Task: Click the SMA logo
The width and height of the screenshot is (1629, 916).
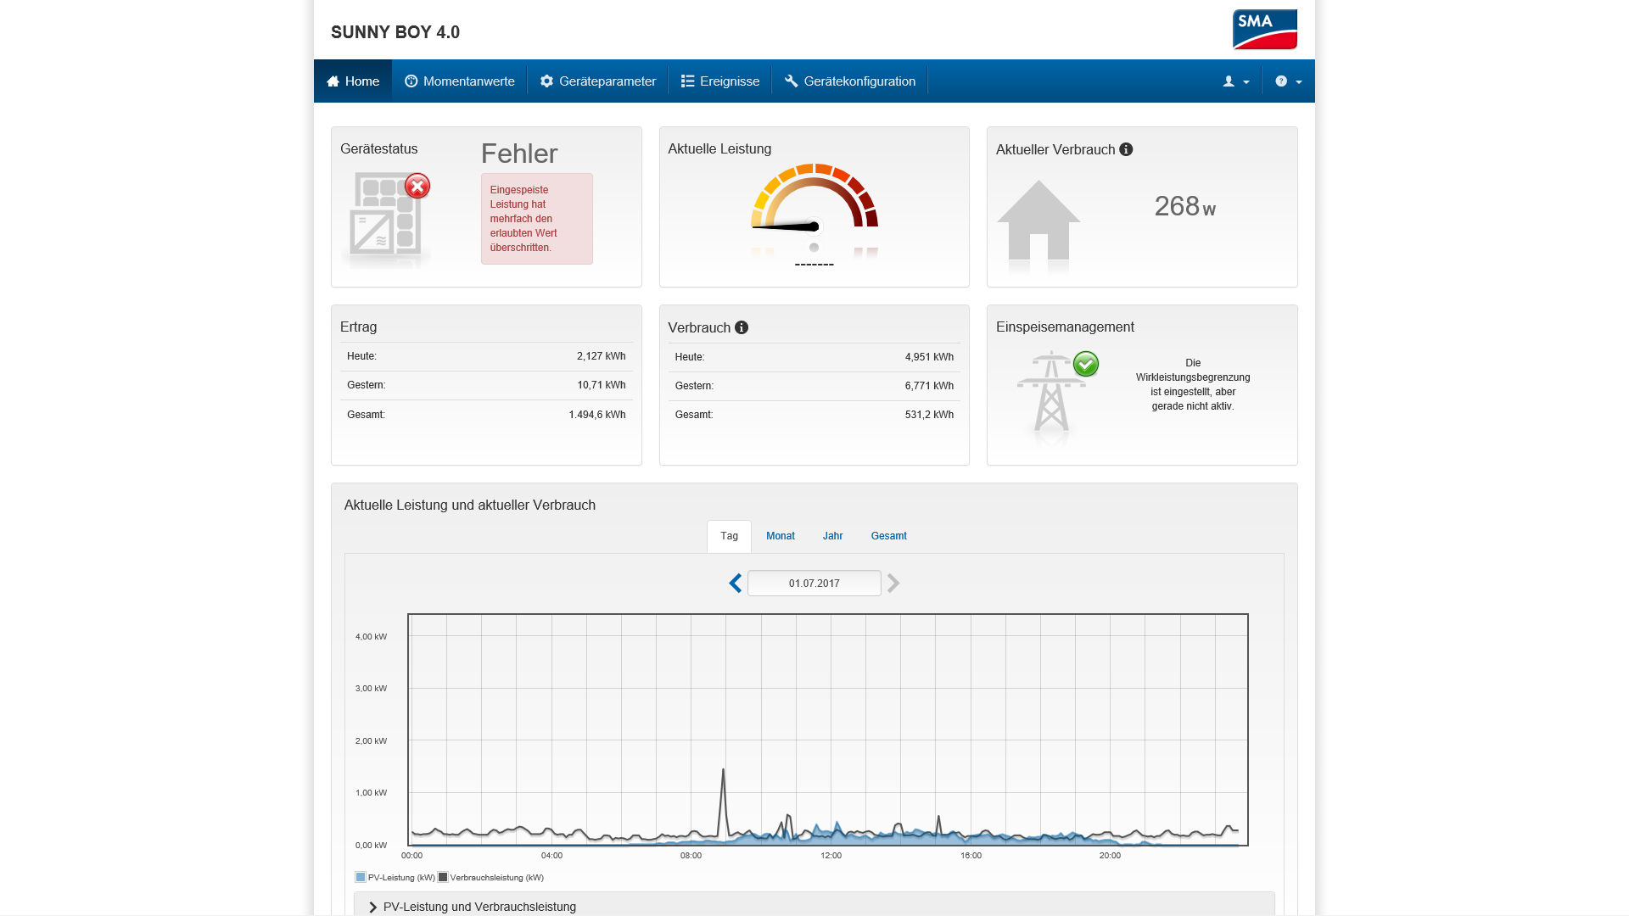Action: click(x=1264, y=30)
